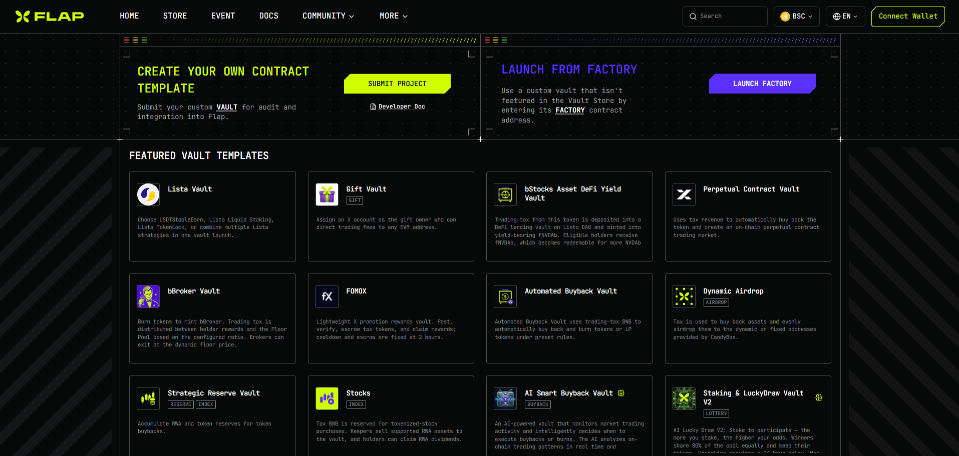Select the Perpetual Contract Vault title
This screenshot has width=959, height=456.
tap(751, 189)
